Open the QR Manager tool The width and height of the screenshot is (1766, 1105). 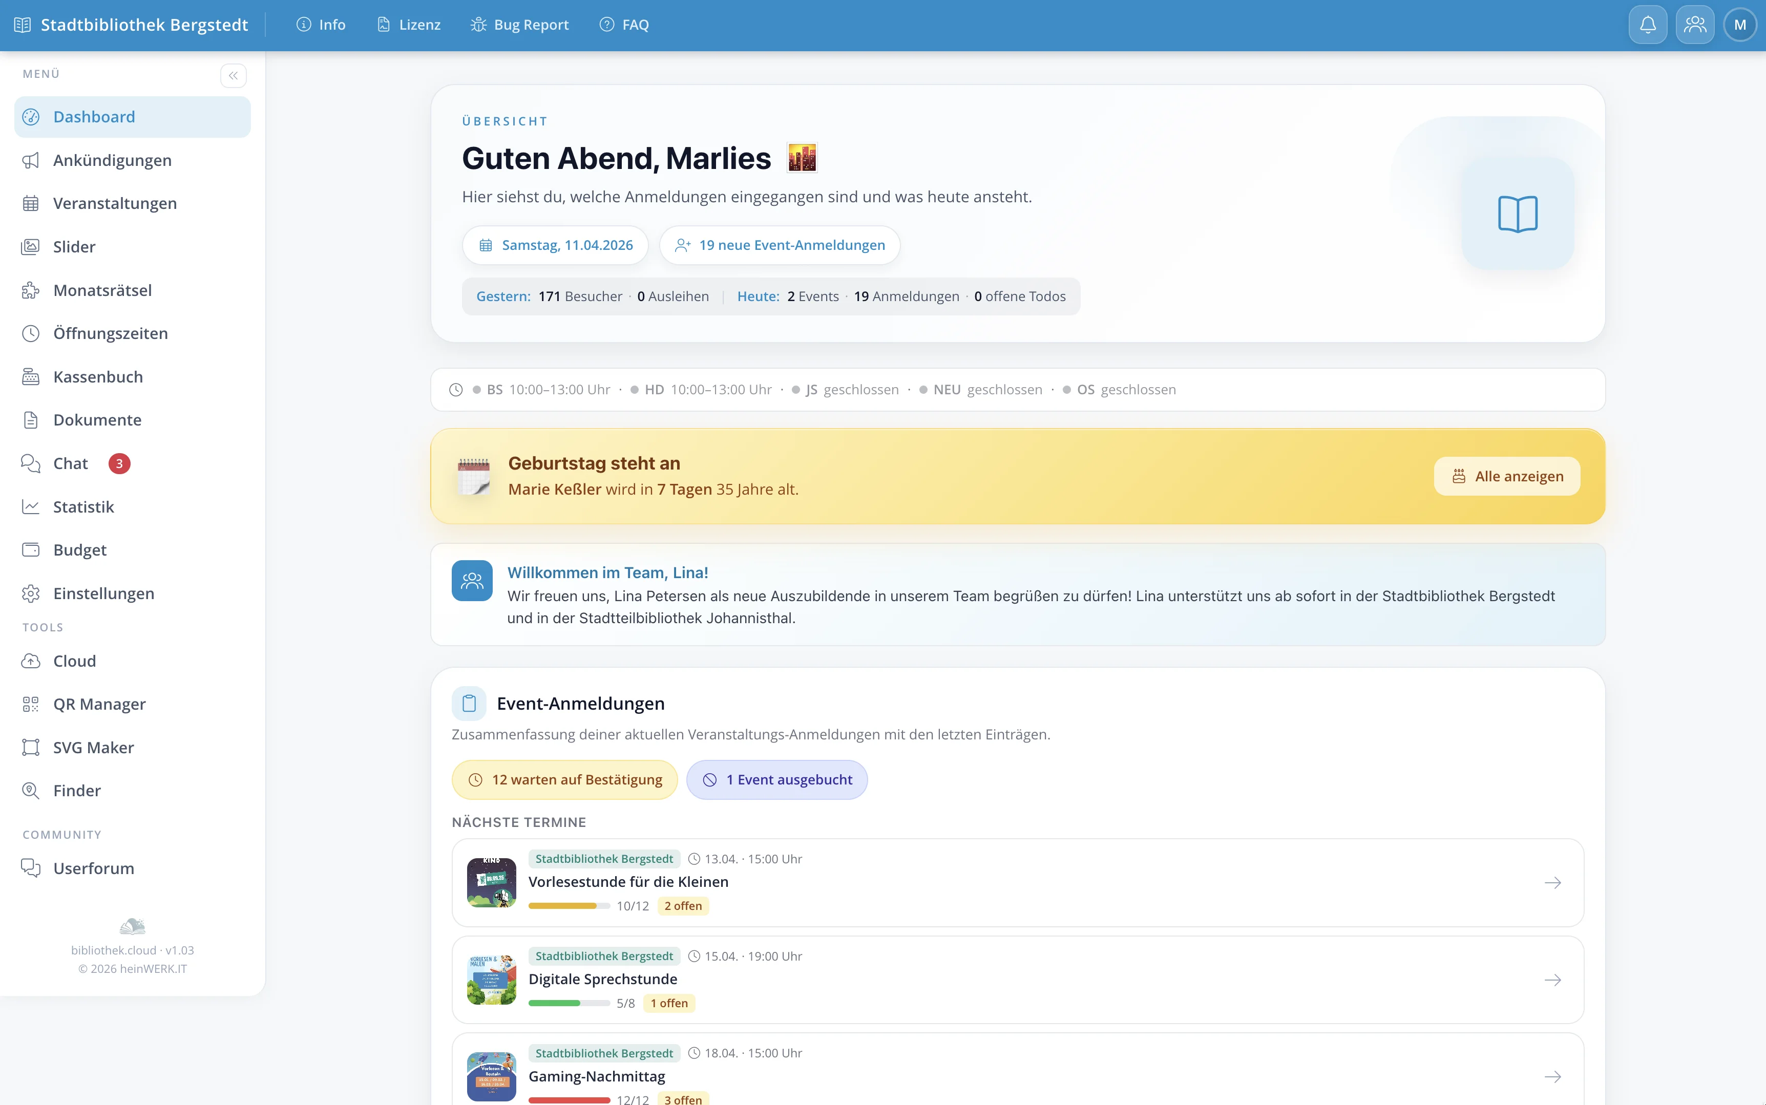click(99, 704)
